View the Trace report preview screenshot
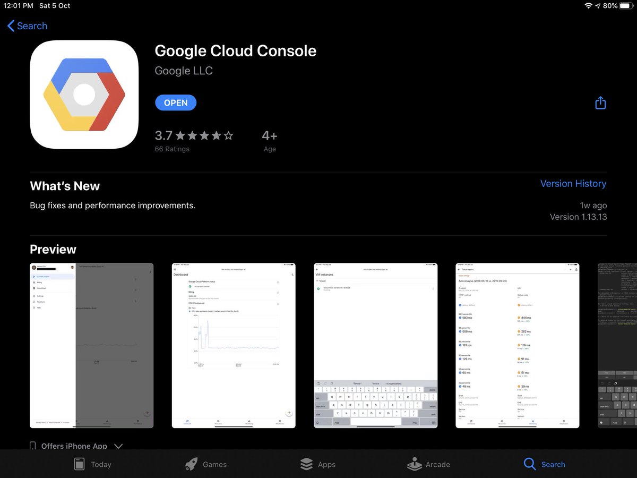This screenshot has height=478, width=637. 518,345
